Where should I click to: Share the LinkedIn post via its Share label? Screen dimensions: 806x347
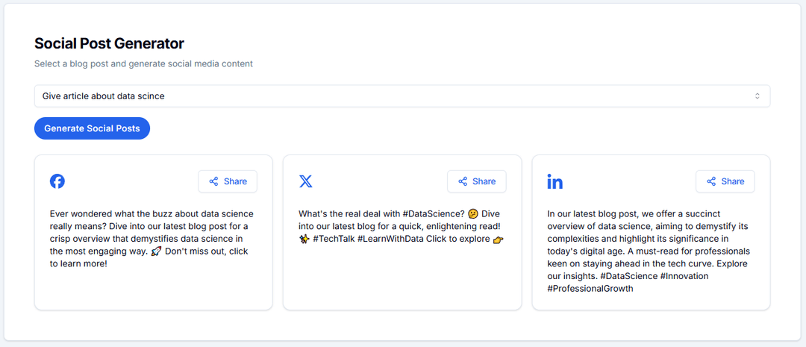click(732, 181)
